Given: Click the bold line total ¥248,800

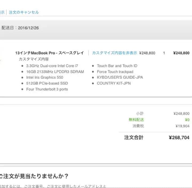Looking at the screenshot, I should (x=181, y=53).
